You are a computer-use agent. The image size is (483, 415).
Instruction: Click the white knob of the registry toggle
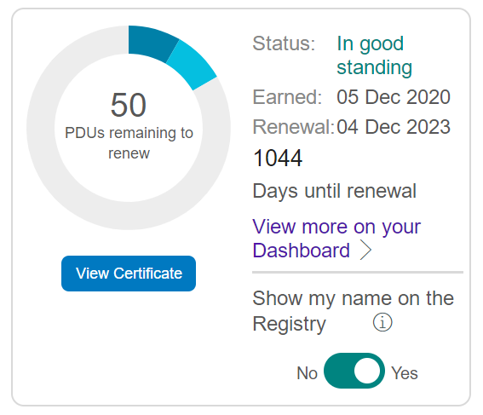[x=366, y=371]
